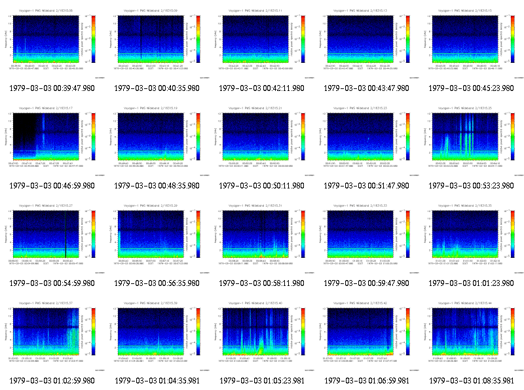Viewport: 524px width, 390px height.
Task: Open spectrogram thumbnail for 00:58:11.980
Action: tap(262, 237)
